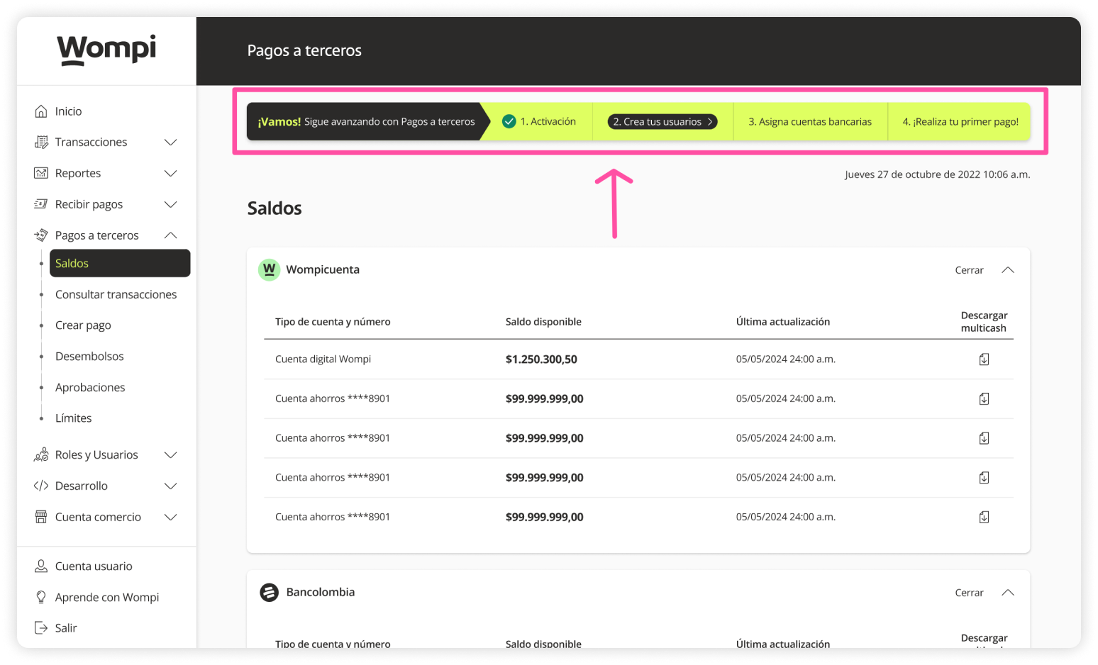Expand the Transacciones dropdown chevron

click(170, 142)
